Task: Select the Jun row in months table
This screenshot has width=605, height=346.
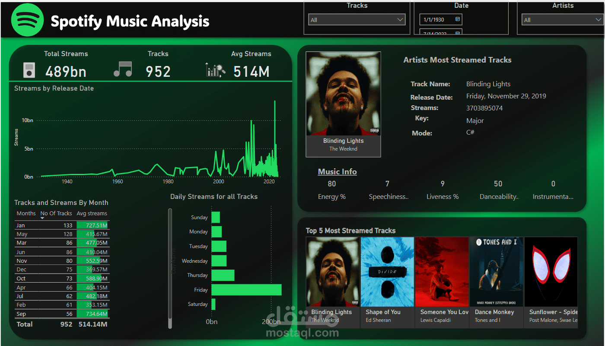Action: coord(62,252)
